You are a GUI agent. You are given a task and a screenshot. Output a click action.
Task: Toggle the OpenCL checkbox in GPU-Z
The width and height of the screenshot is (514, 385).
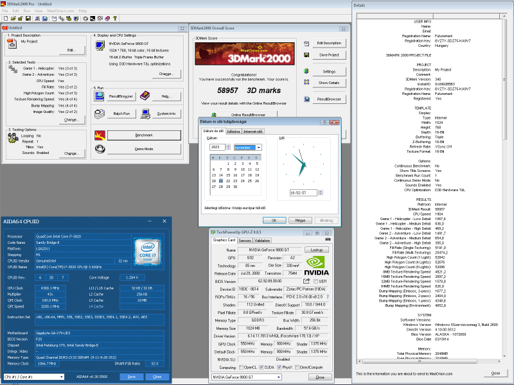[242, 367]
